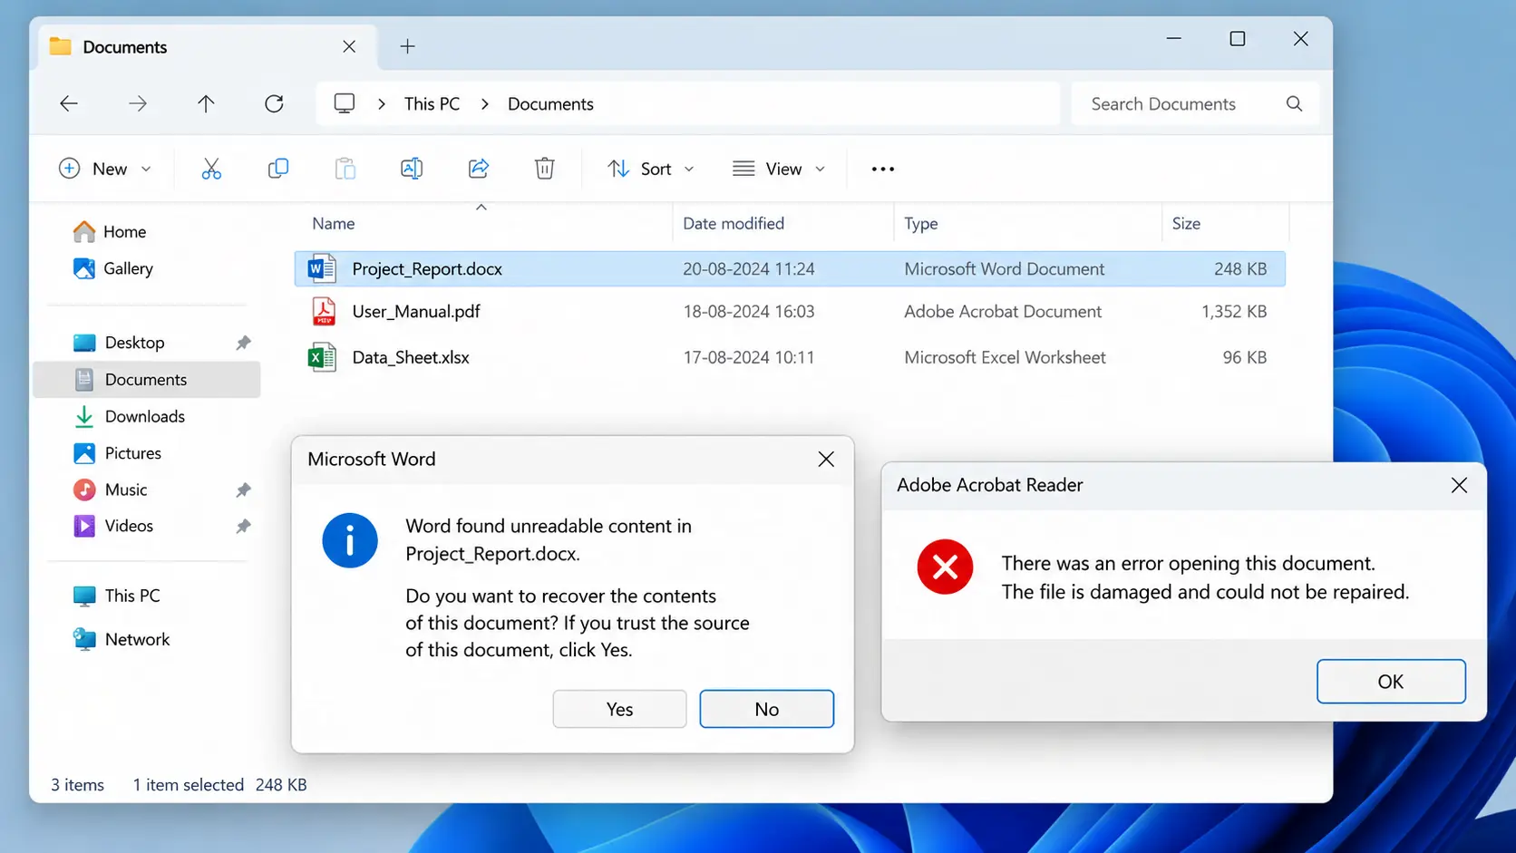
Task: Open Gallery in the sidebar
Action: (113, 268)
